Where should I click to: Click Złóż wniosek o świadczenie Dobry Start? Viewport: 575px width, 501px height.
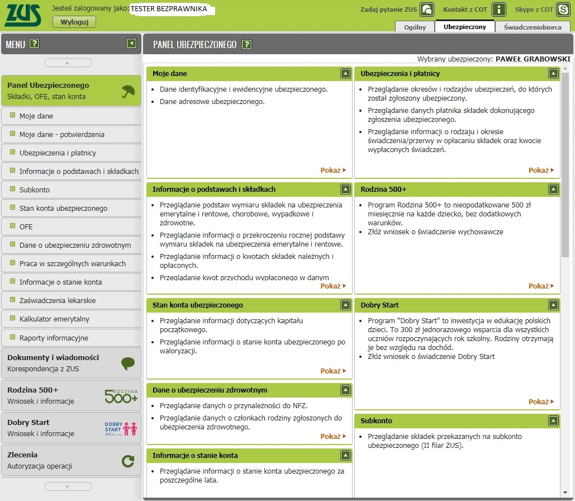click(431, 356)
